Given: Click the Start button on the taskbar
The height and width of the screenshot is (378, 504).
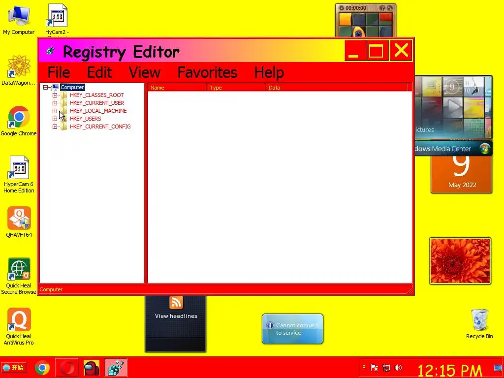Looking at the screenshot, I should click(x=13, y=367).
